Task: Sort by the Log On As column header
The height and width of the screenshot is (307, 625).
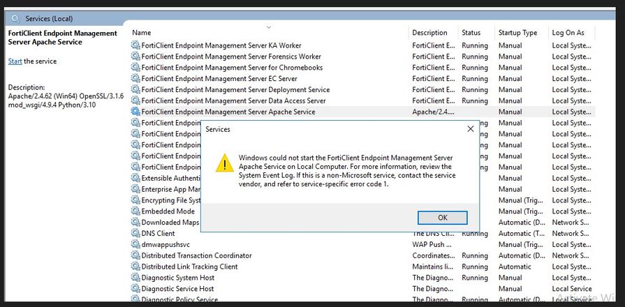Action: click(x=568, y=33)
